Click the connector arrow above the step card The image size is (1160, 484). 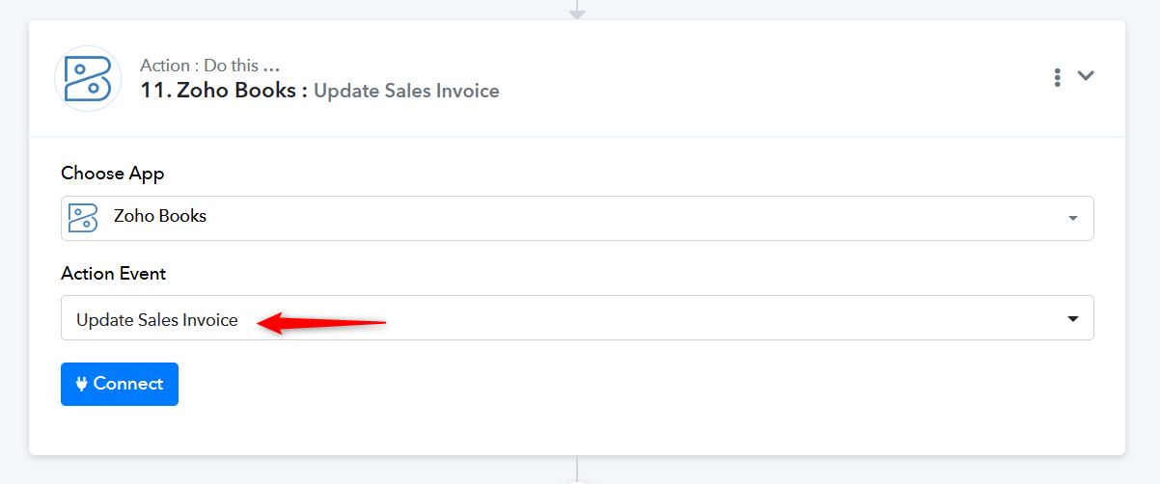click(x=577, y=11)
